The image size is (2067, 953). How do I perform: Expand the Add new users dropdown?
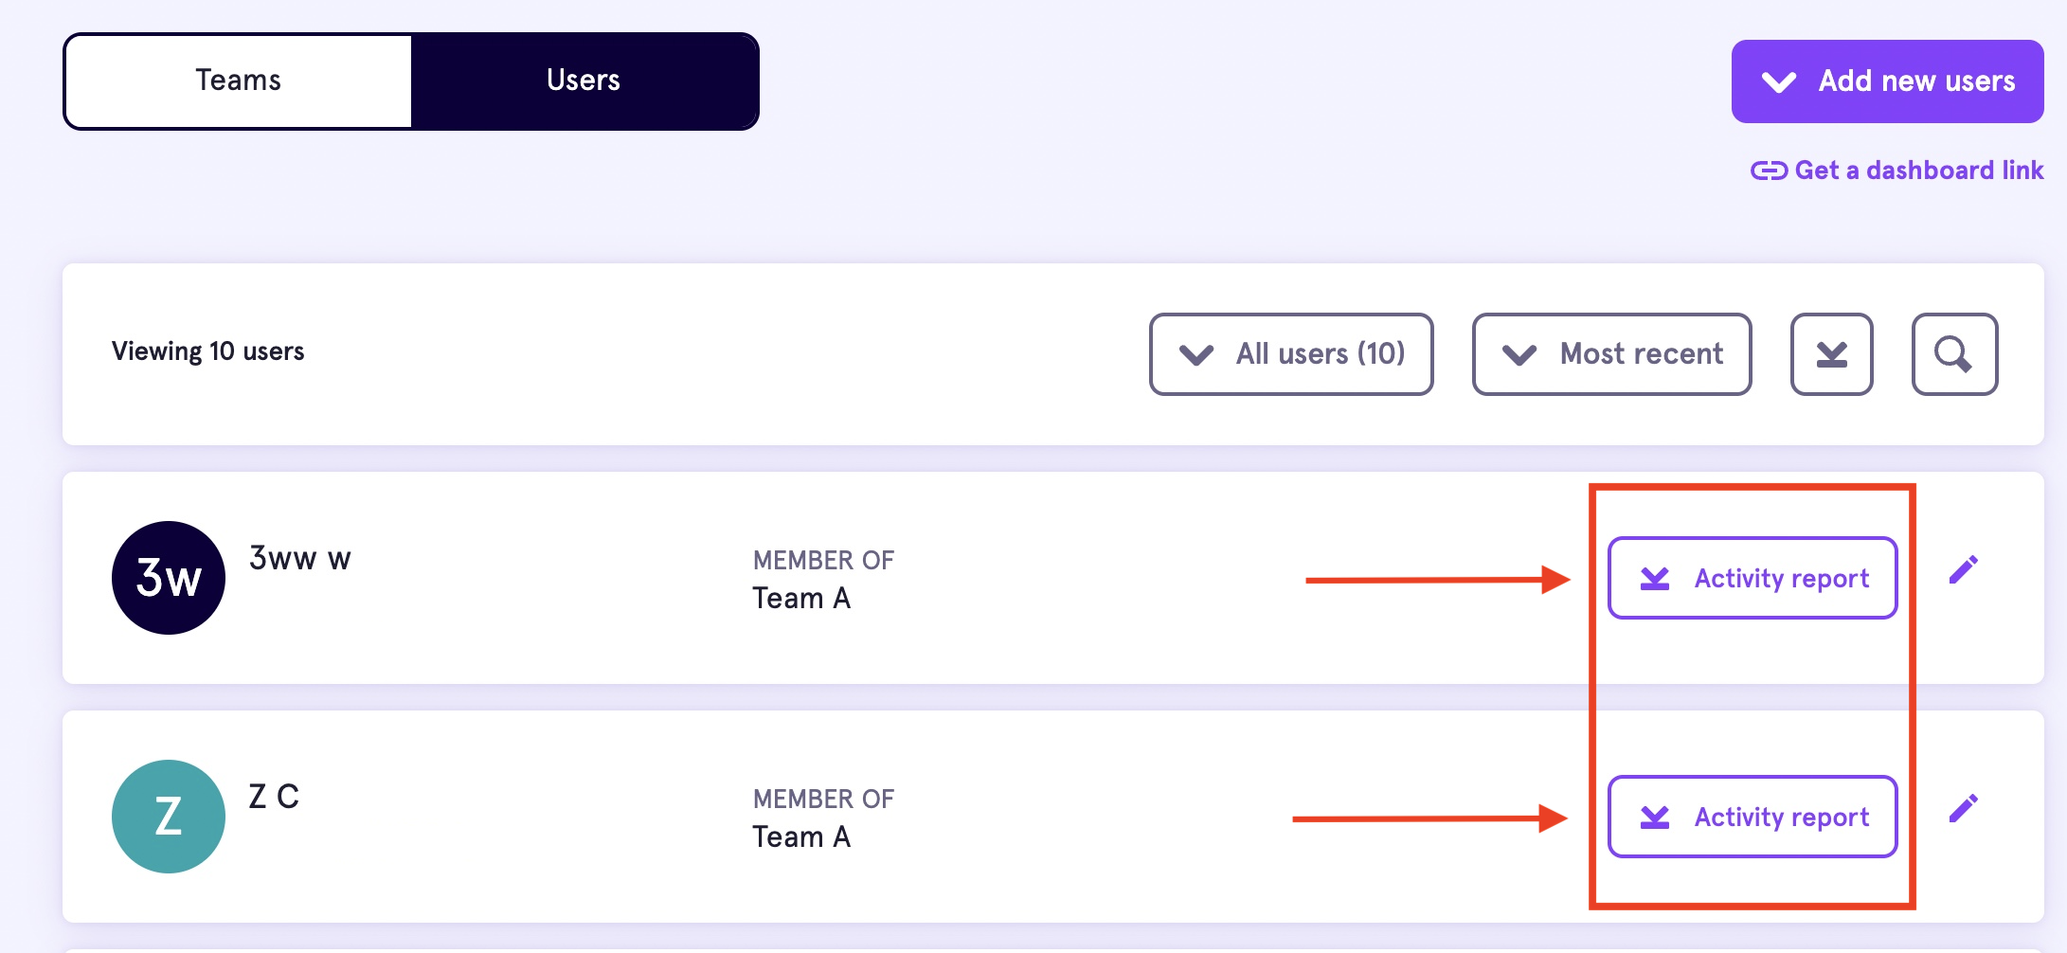pos(1887,81)
